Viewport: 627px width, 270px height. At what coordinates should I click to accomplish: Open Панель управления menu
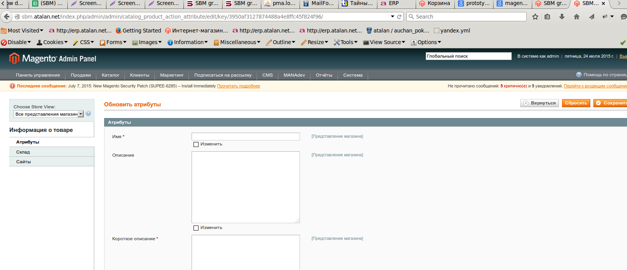point(38,75)
